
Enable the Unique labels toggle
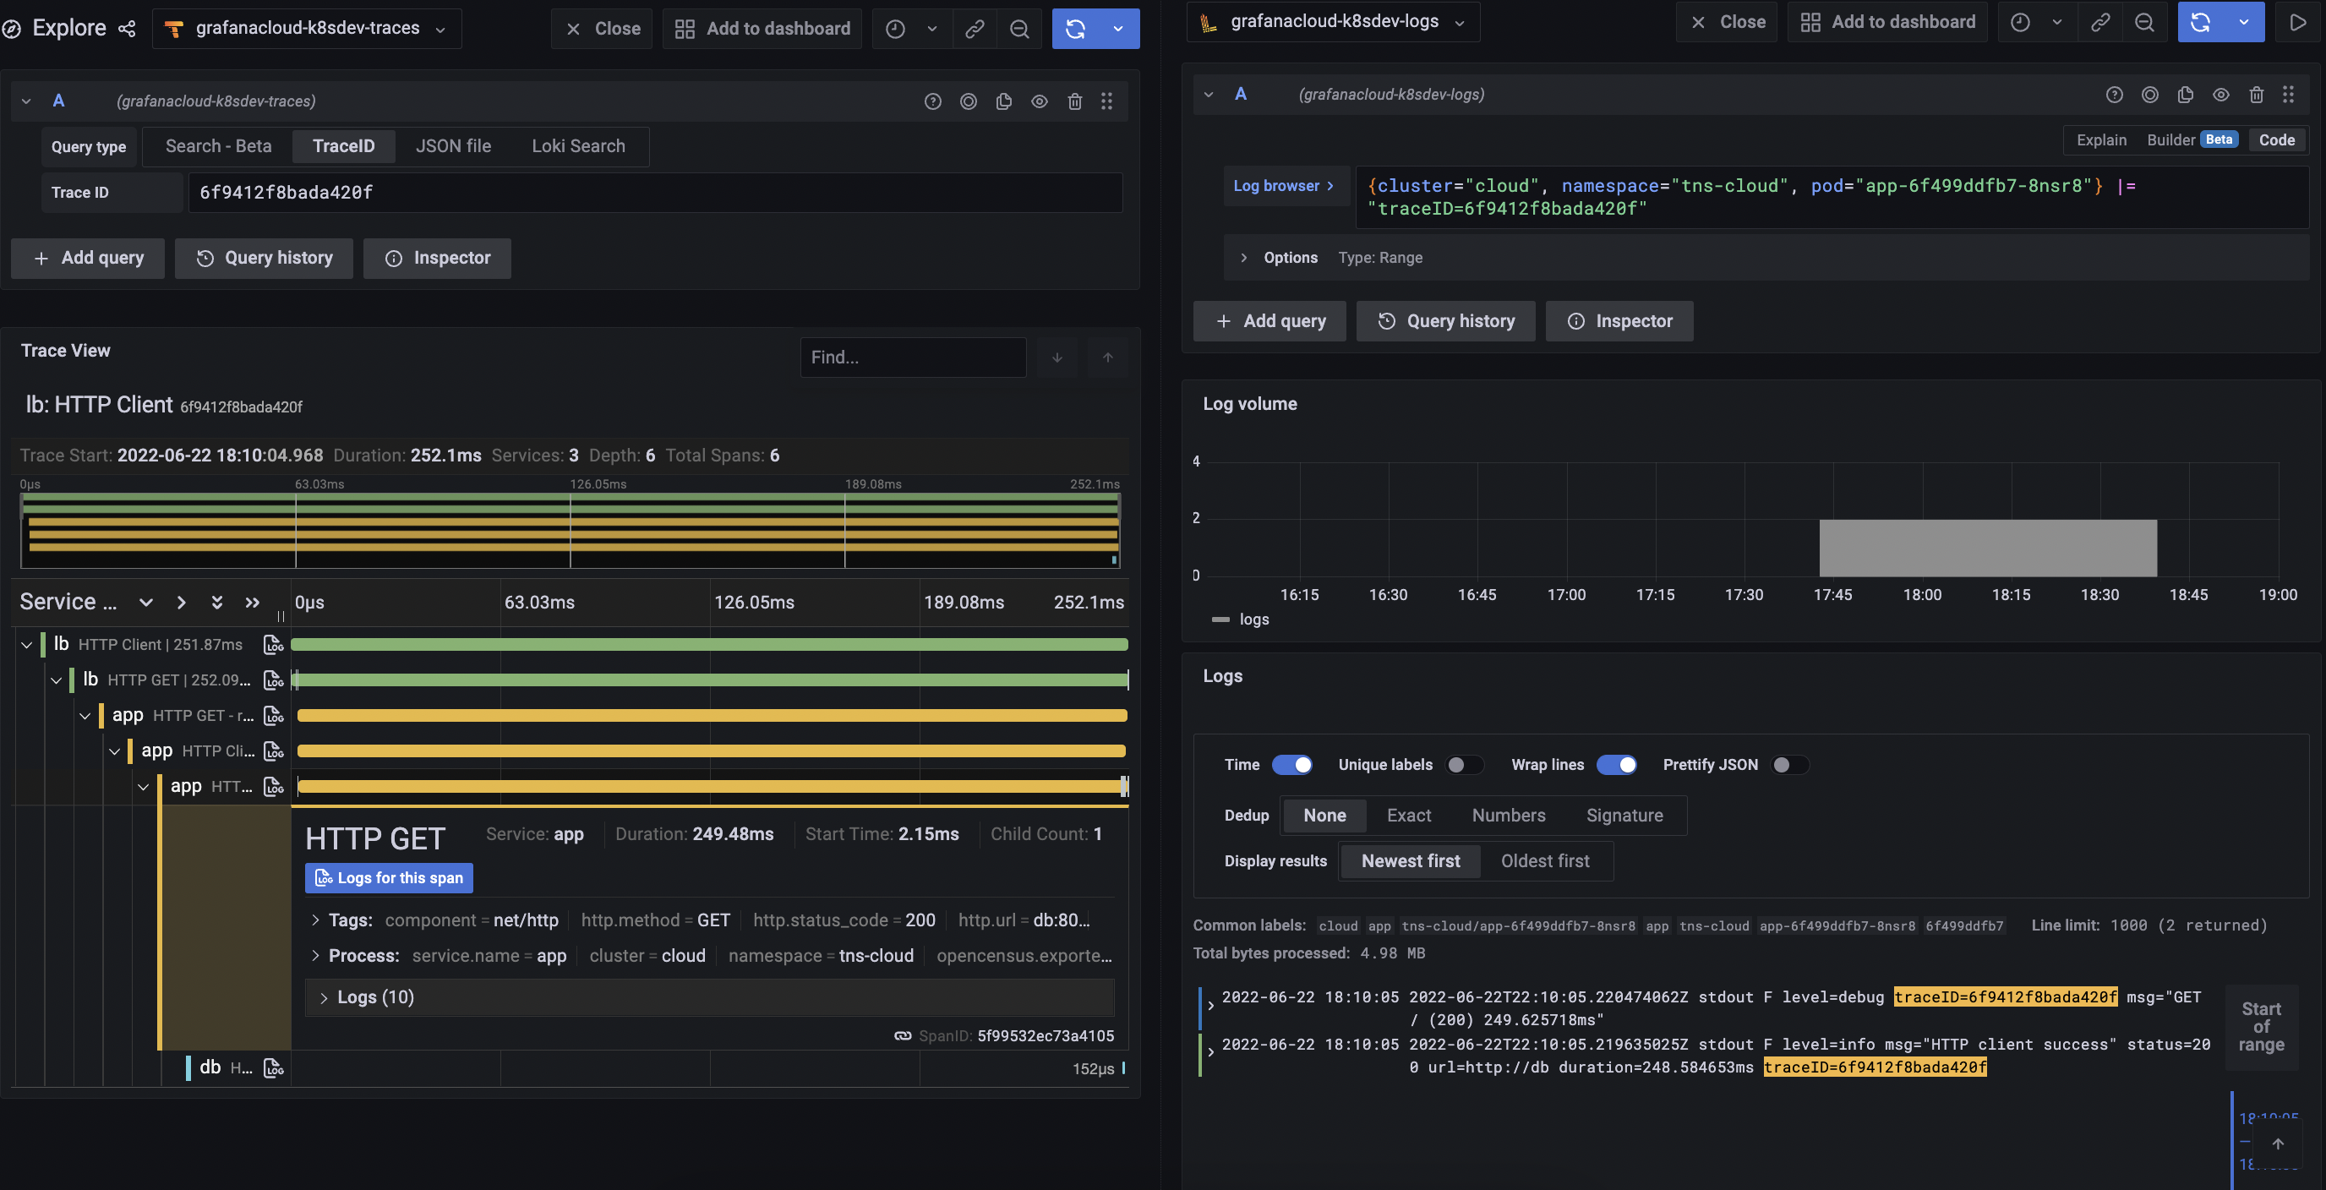click(1464, 765)
